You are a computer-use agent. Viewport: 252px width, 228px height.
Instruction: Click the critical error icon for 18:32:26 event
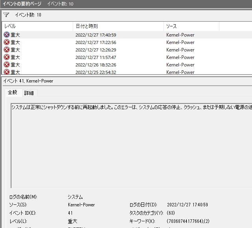7,64
